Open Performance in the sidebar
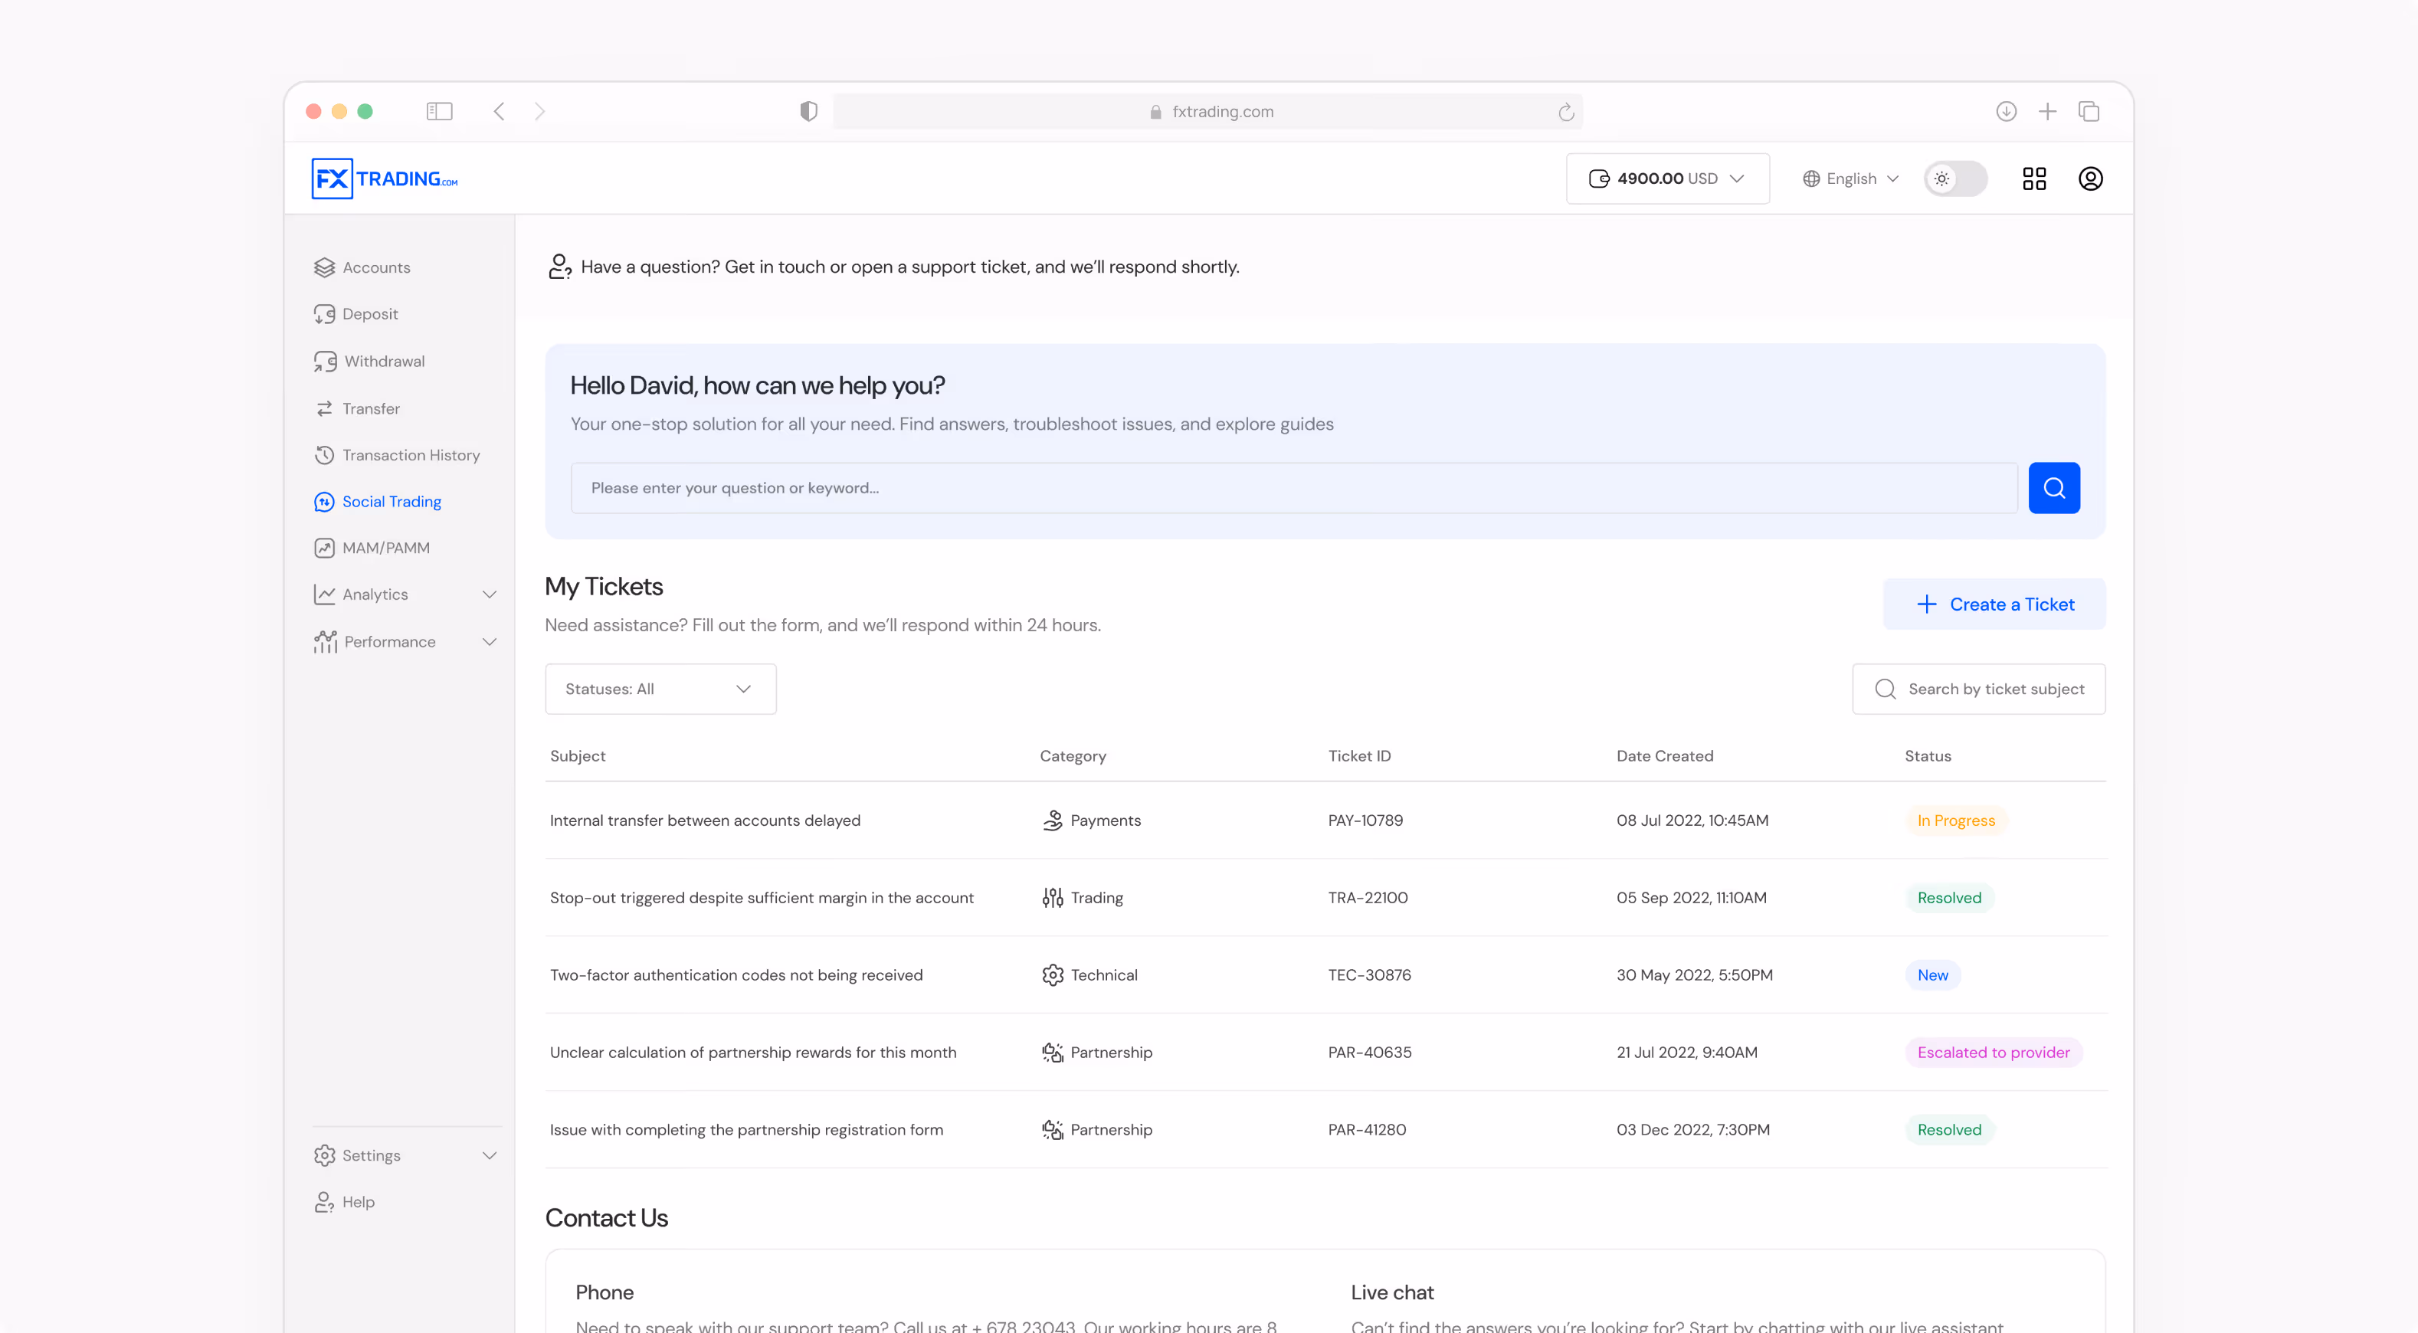Image resolution: width=2418 pixels, height=1333 pixels. click(x=375, y=642)
